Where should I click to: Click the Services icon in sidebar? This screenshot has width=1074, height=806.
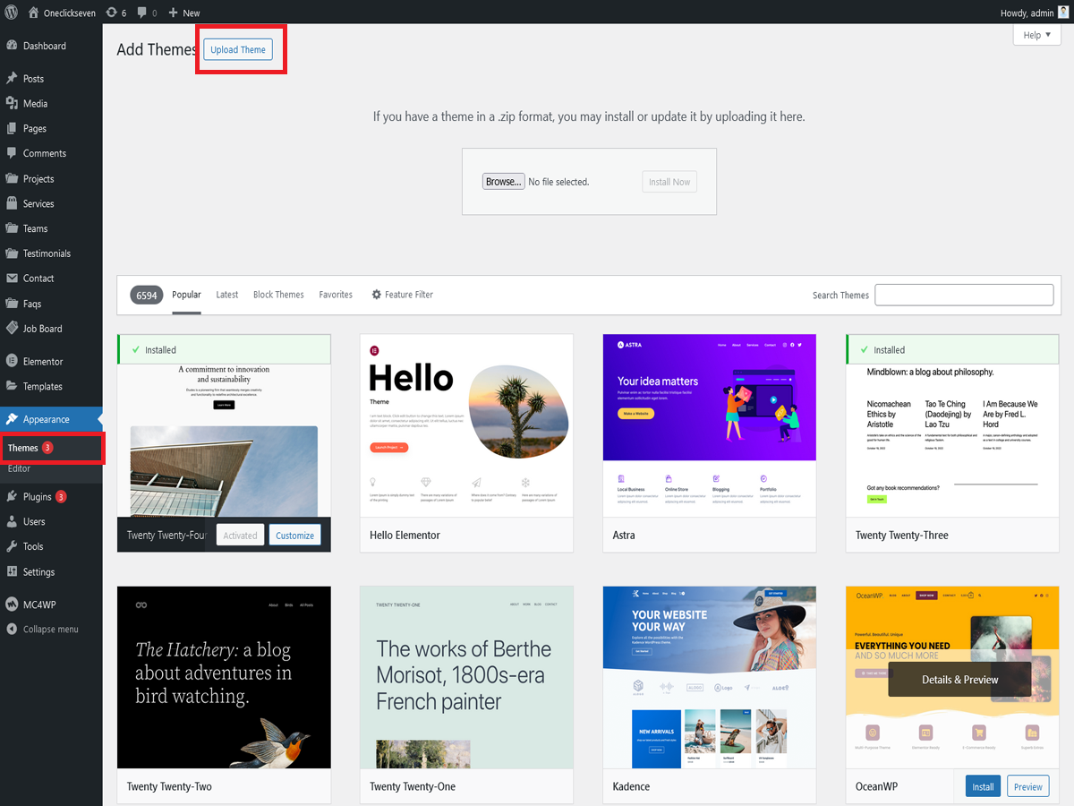click(x=12, y=203)
